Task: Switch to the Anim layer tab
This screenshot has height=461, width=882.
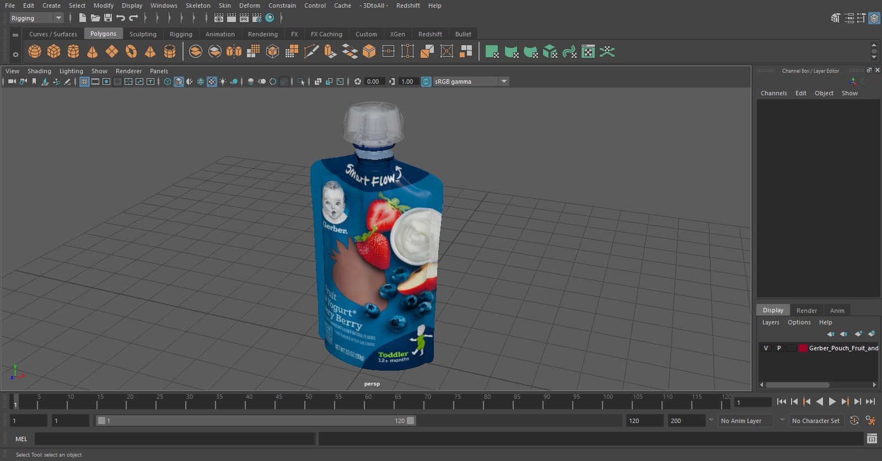Action: point(837,311)
